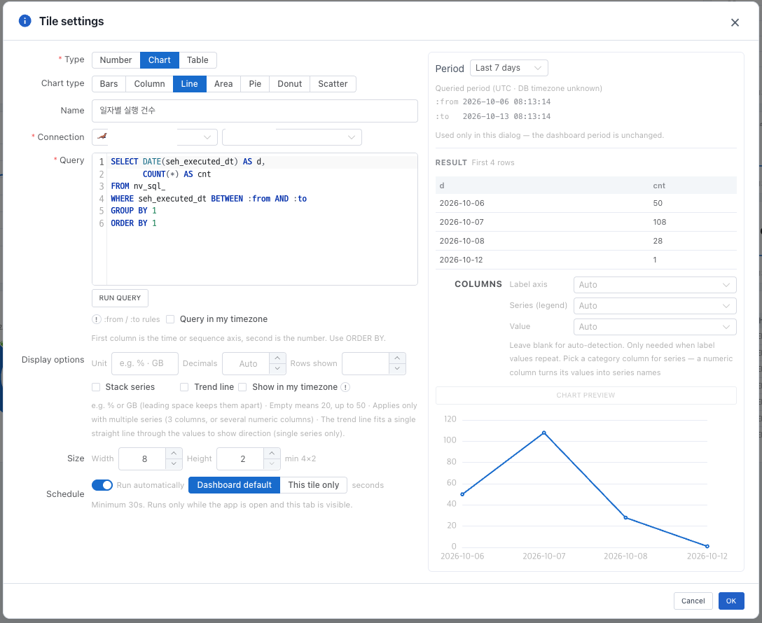Screen dimensions: 762x623
Task: Select This tile only schedule
Action: pos(314,485)
